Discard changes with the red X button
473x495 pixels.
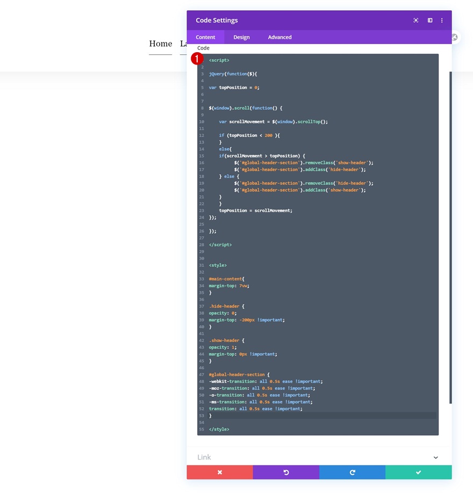pyautogui.click(x=220, y=472)
